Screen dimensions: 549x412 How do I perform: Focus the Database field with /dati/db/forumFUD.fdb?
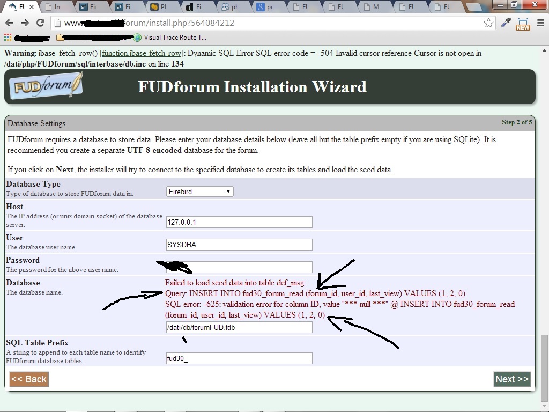(239, 327)
